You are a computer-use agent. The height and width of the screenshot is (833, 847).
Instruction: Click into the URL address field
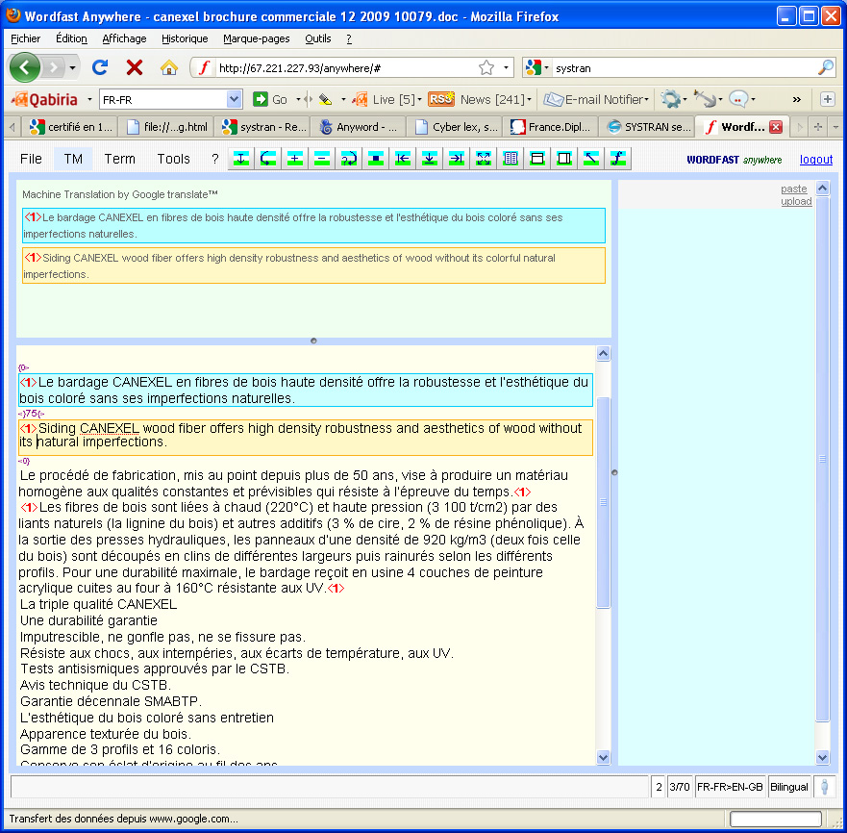coord(346,68)
